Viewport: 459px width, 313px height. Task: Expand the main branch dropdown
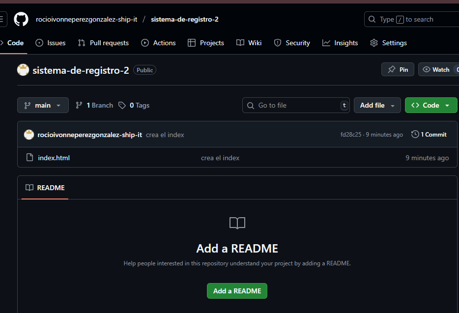point(43,105)
